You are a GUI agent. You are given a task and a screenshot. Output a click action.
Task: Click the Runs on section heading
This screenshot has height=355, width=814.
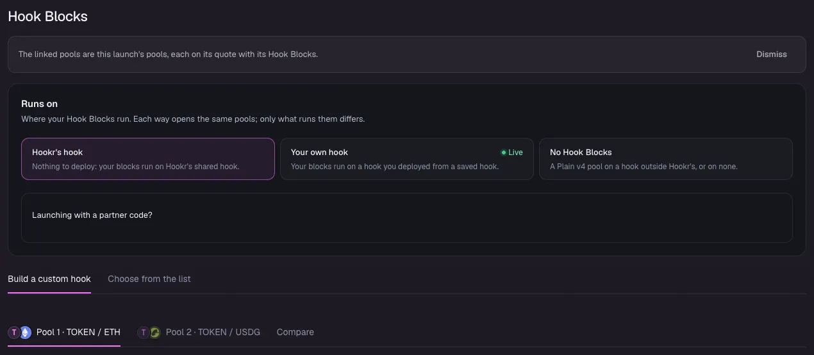(x=40, y=104)
